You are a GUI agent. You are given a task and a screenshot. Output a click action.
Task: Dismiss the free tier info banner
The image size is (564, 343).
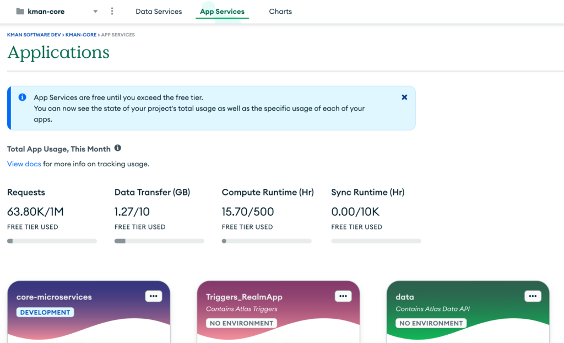[404, 97]
